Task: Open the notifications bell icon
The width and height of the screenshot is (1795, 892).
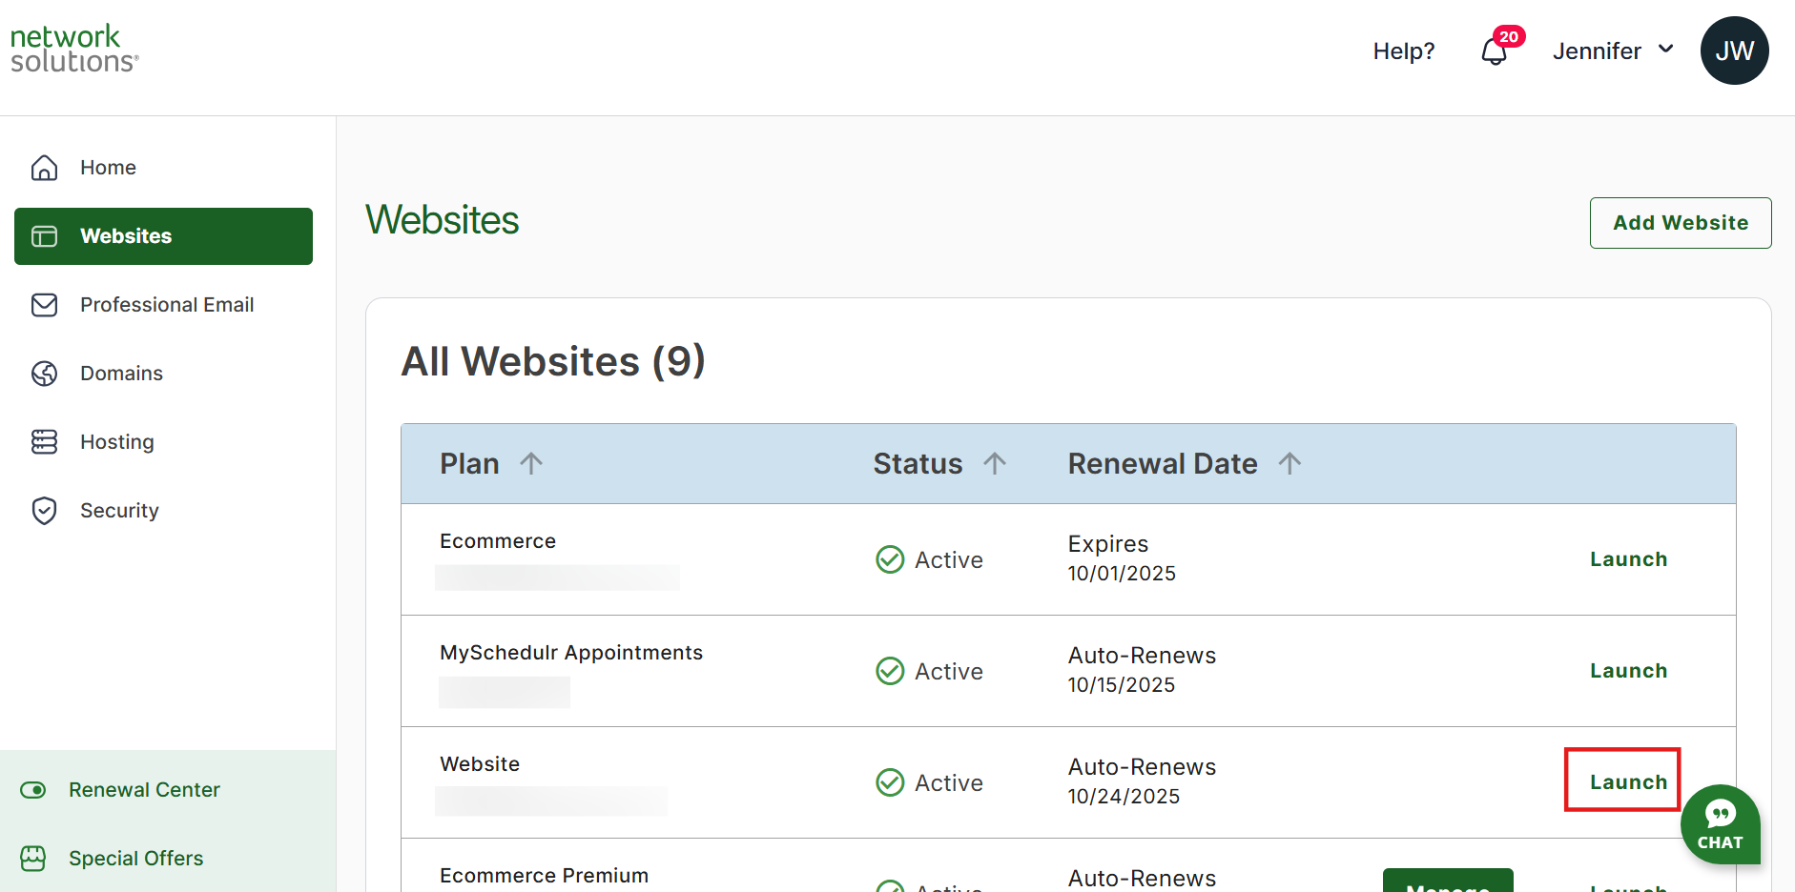Action: (x=1495, y=51)
